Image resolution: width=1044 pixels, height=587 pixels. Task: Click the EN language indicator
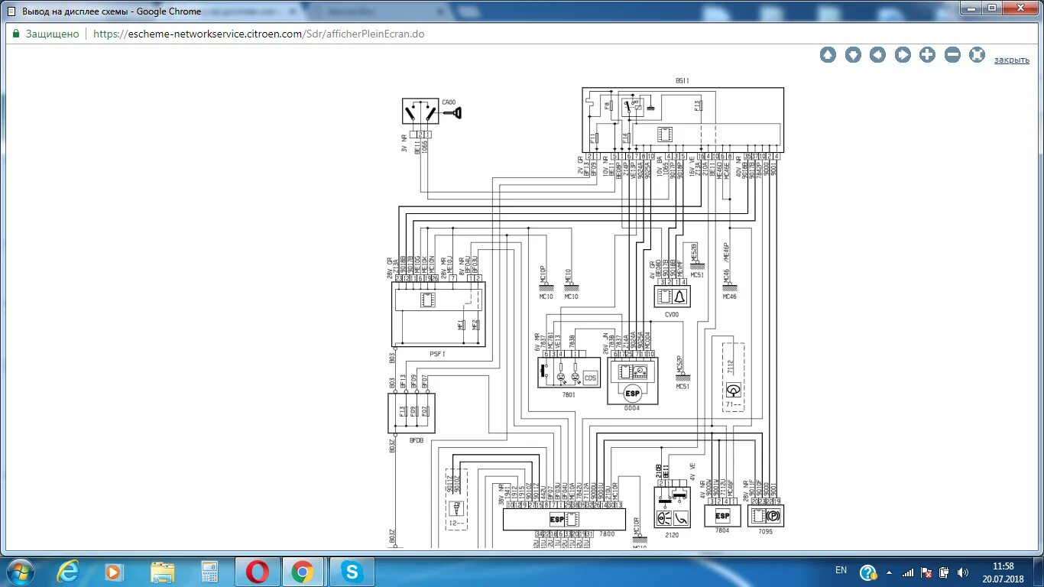coord(841,570)
